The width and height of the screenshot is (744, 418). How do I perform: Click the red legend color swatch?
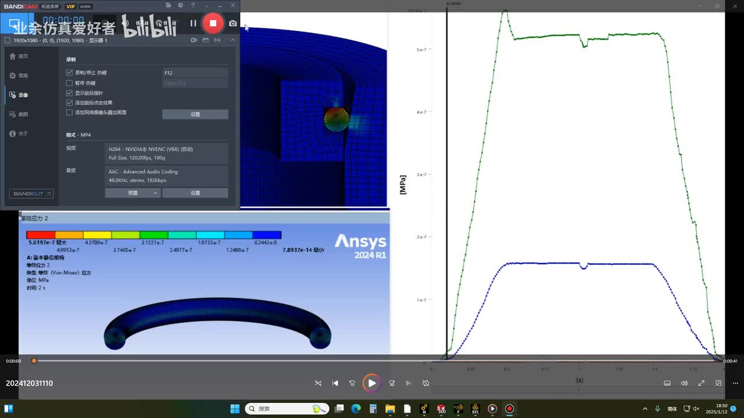[41, 235]
